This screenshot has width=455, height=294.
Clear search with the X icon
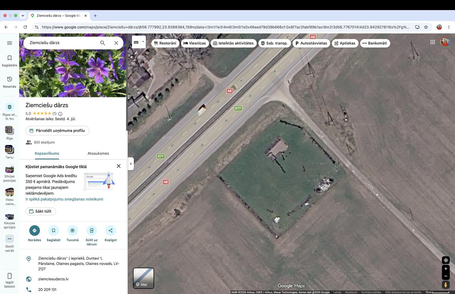(x=116, y=43)
